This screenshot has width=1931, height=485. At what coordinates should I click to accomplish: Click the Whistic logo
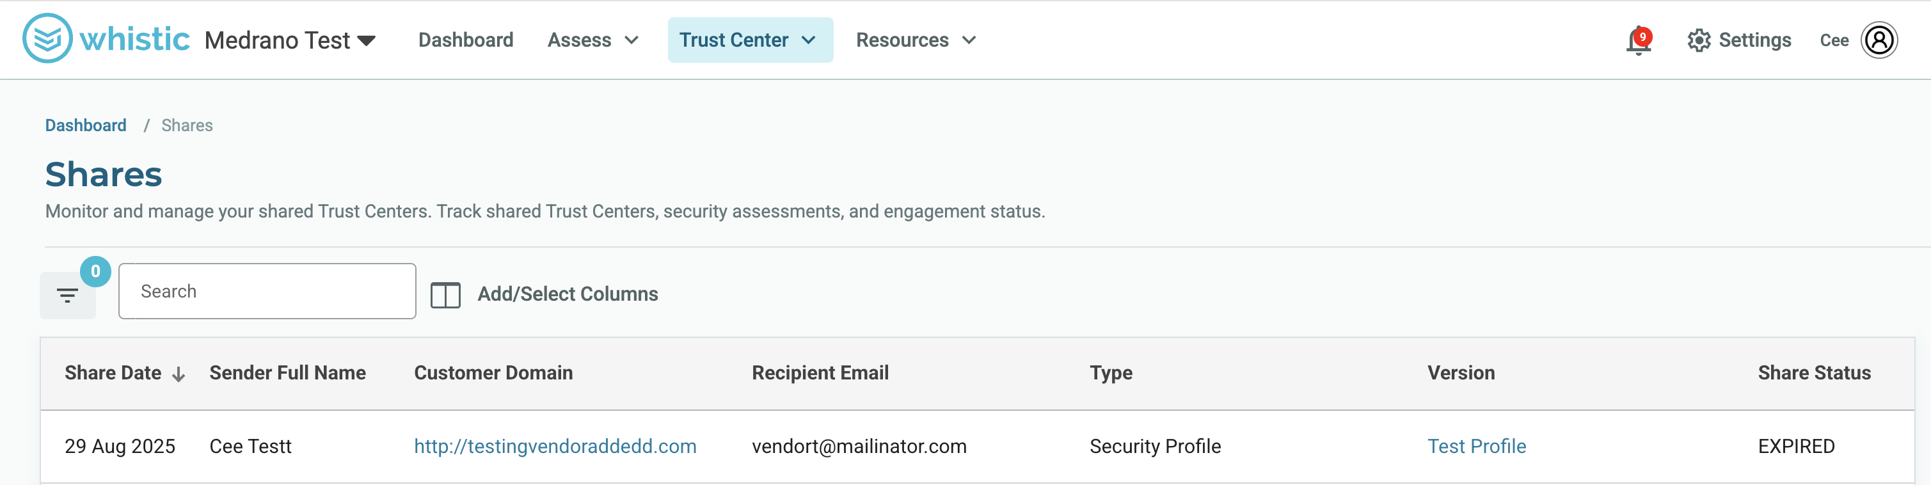[106, 39]
